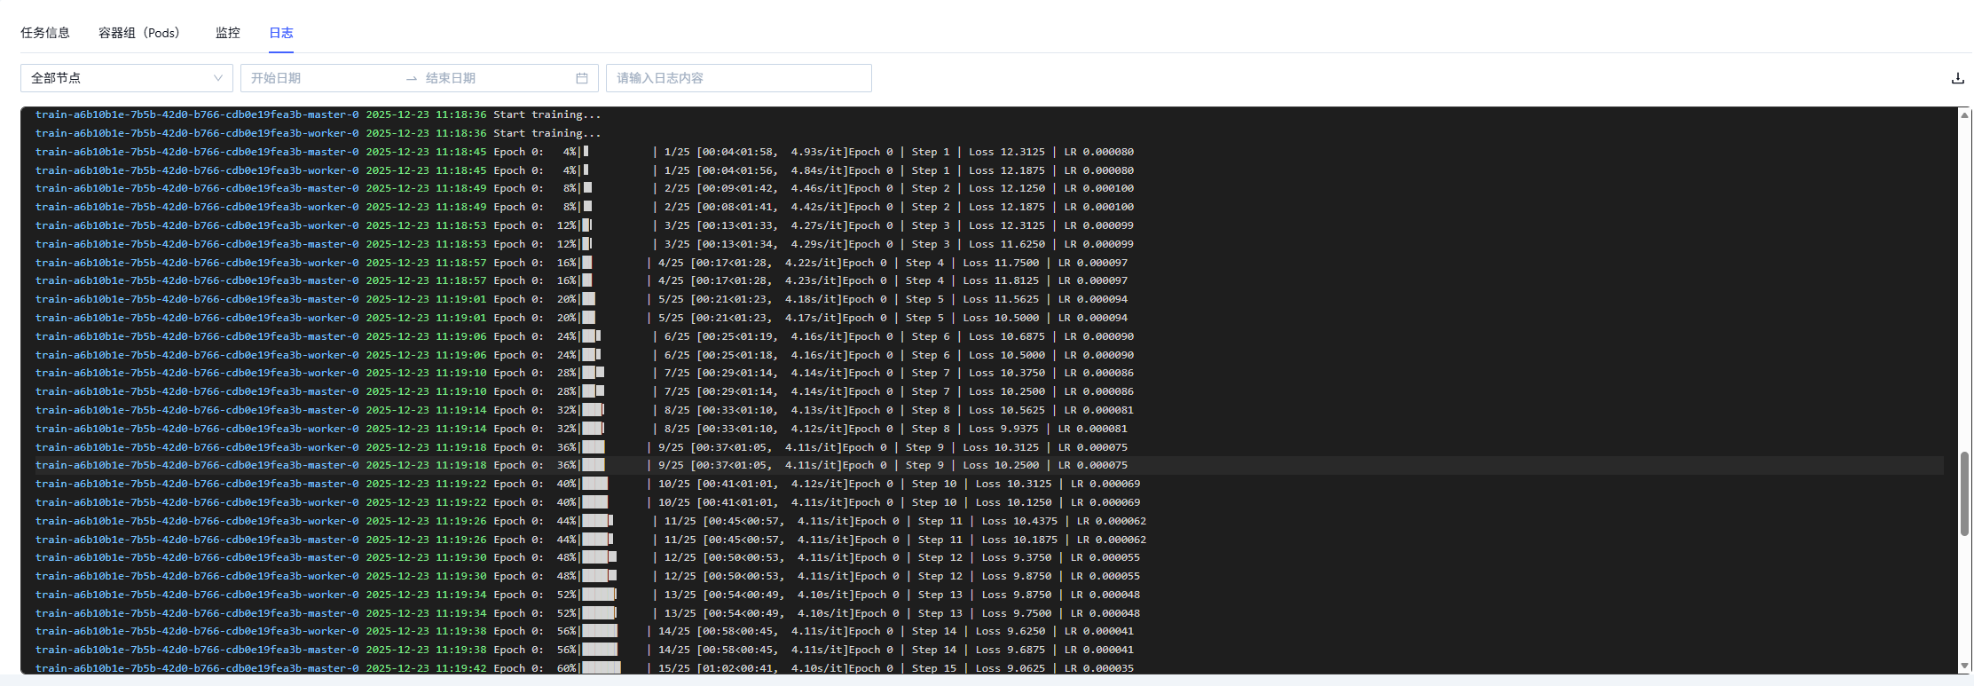Viewport: 1974px width, 686px height.
Task: Focus the 请输入日志内容 search box
Action: point(738,78)
